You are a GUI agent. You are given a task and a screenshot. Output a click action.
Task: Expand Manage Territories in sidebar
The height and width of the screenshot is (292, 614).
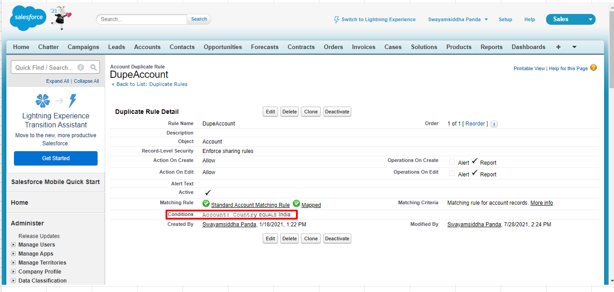point(13,263)
